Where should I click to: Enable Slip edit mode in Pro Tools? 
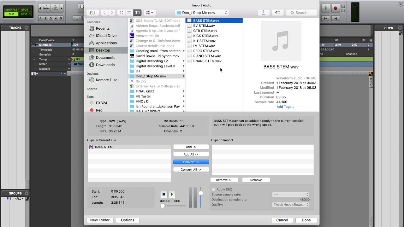point(11,14)
